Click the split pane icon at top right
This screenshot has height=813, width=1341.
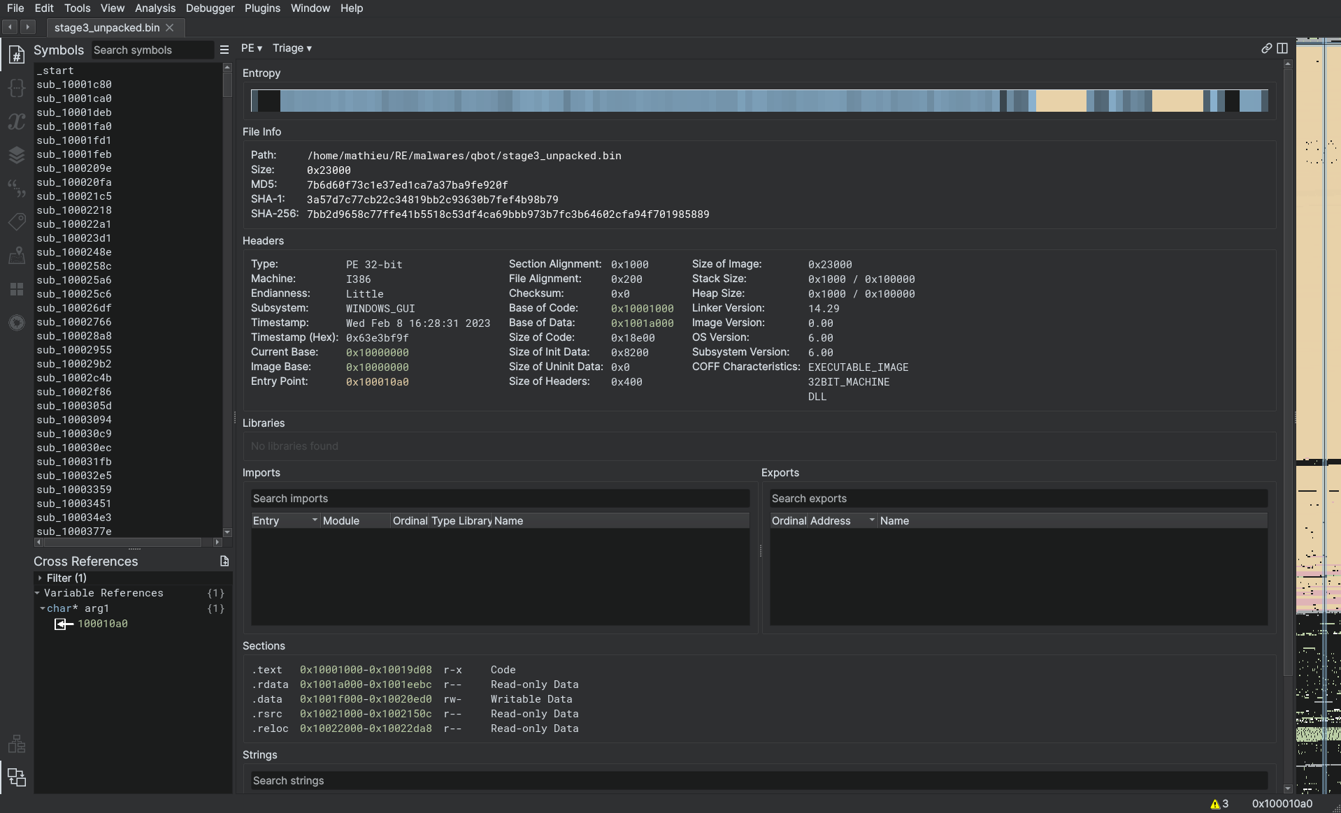coord(1282,48)
